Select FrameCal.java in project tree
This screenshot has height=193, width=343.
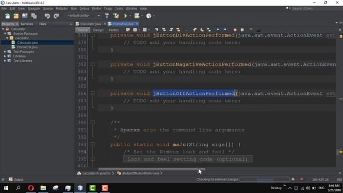[x=27, y=47]
